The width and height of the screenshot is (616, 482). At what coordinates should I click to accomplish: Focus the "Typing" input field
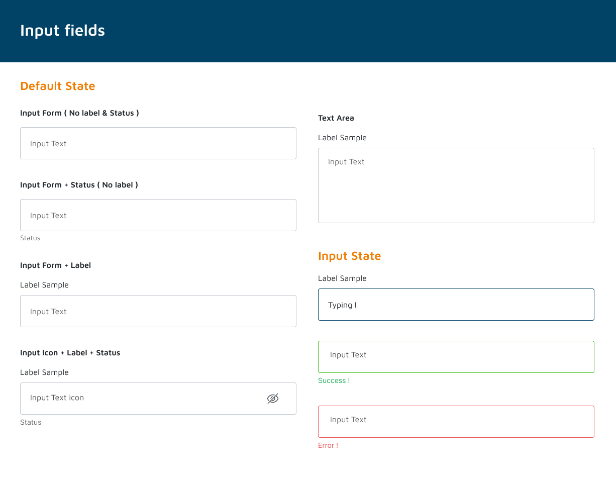click(x=456, y=305)
